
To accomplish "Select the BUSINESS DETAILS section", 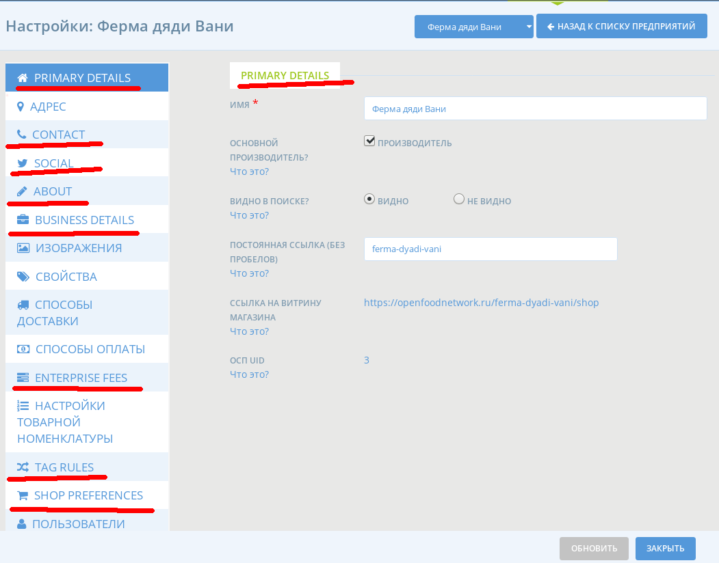I will [87, 219].
